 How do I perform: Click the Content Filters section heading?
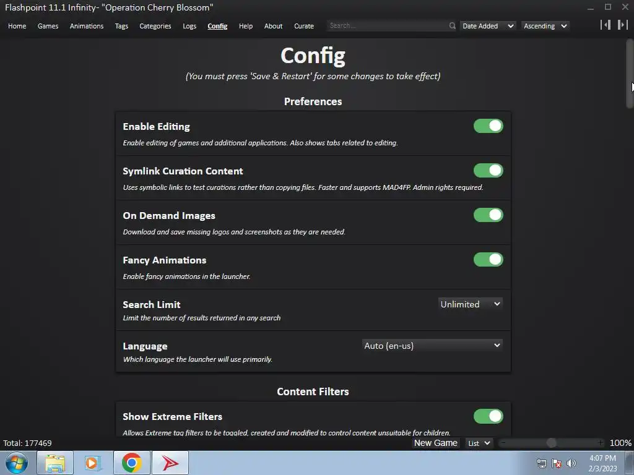tap(313, 392)
